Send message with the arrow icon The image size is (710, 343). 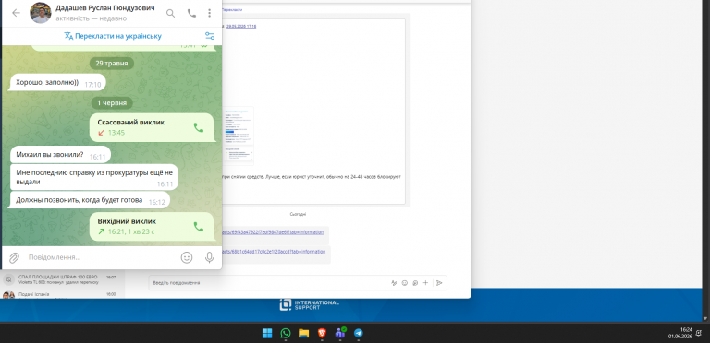tap(439, 283)
